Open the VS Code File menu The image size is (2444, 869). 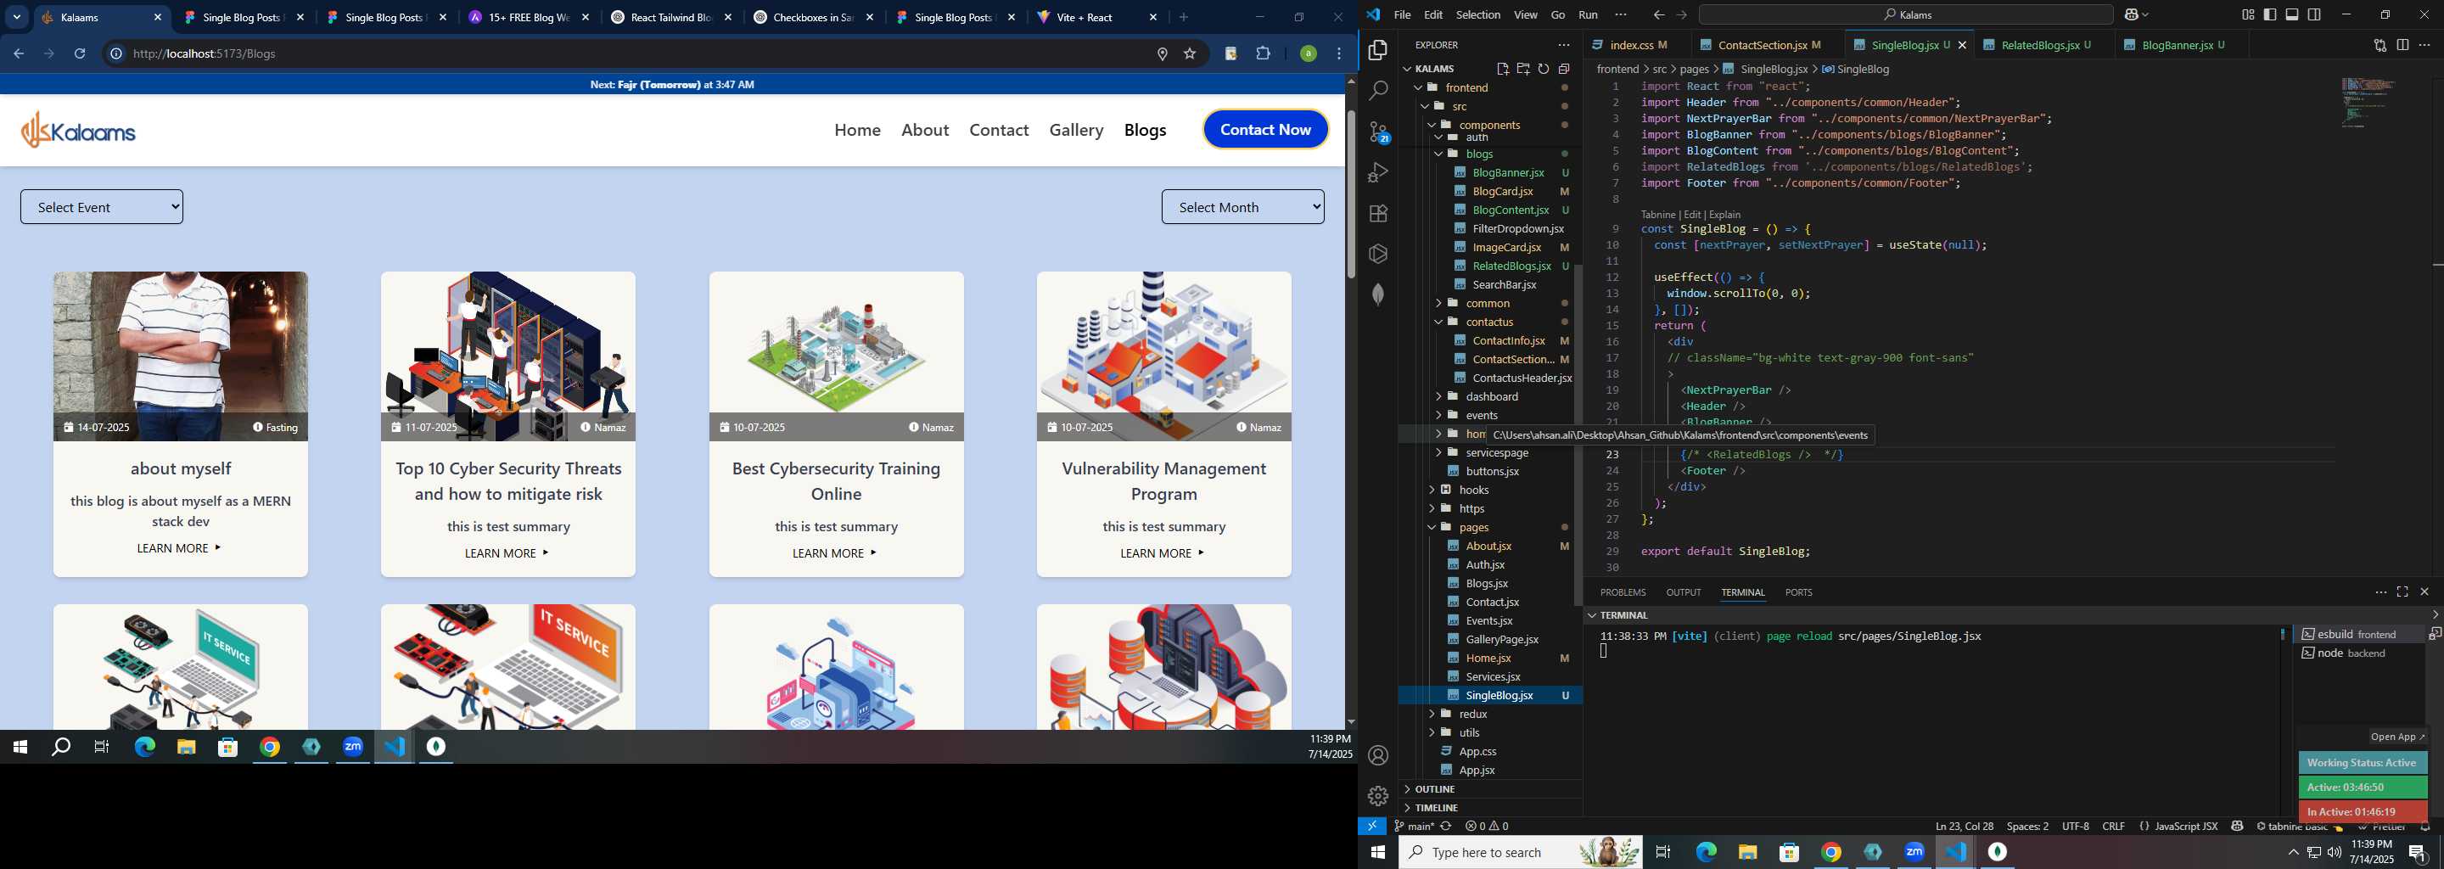click(x=1401, y=14)
